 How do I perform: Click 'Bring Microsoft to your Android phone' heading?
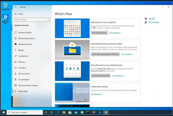[x=107, y=65]
